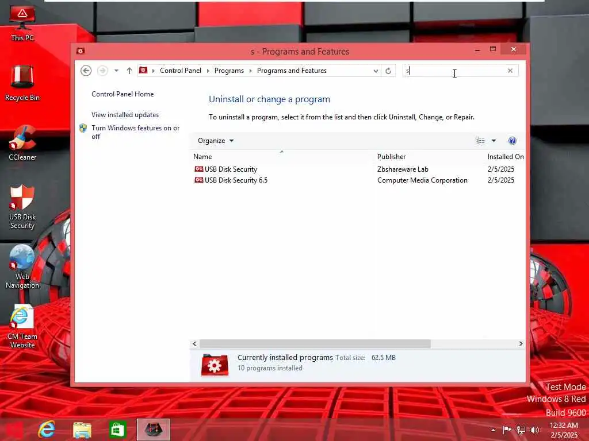
Task: Select the USB Disk Security 6.5 entry
Action: (x=236, y=180)
